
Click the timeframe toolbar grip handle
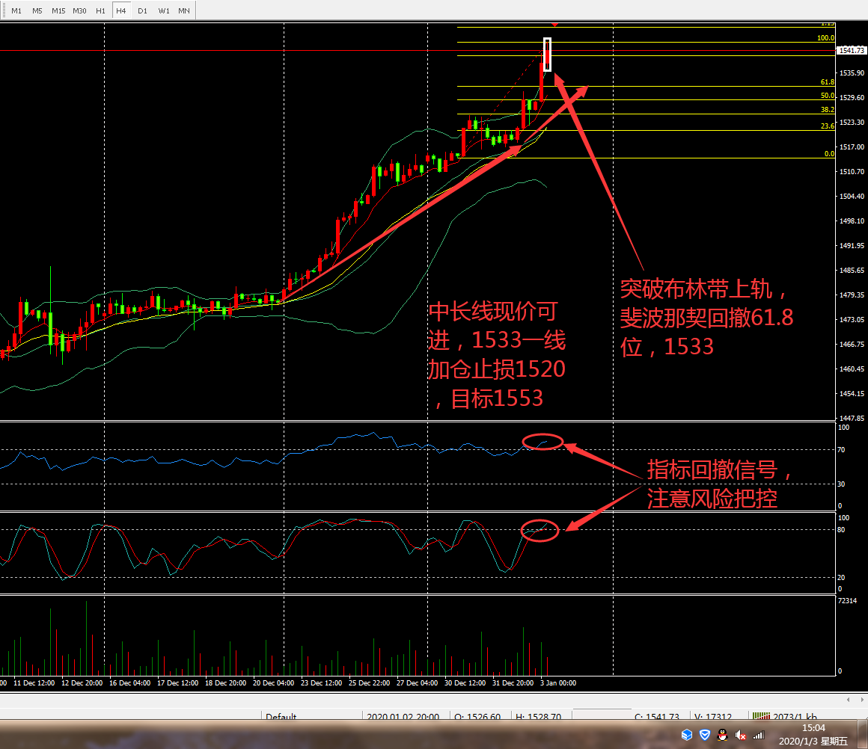pyautogui.click(x=3, y=10)
